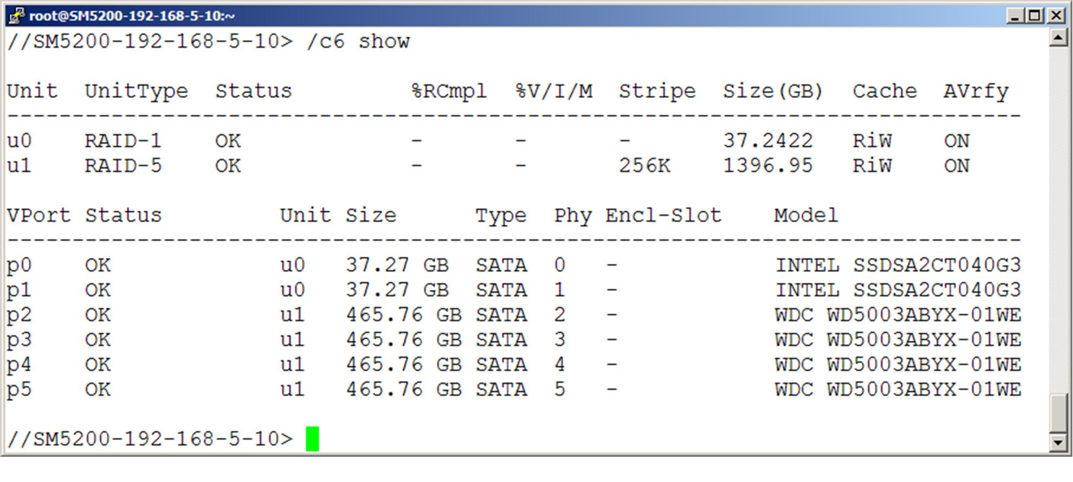This screenshot has height=482, width=1073.
Task: Click the RAID-5 unit label for u1
Action: pos(123,166)
